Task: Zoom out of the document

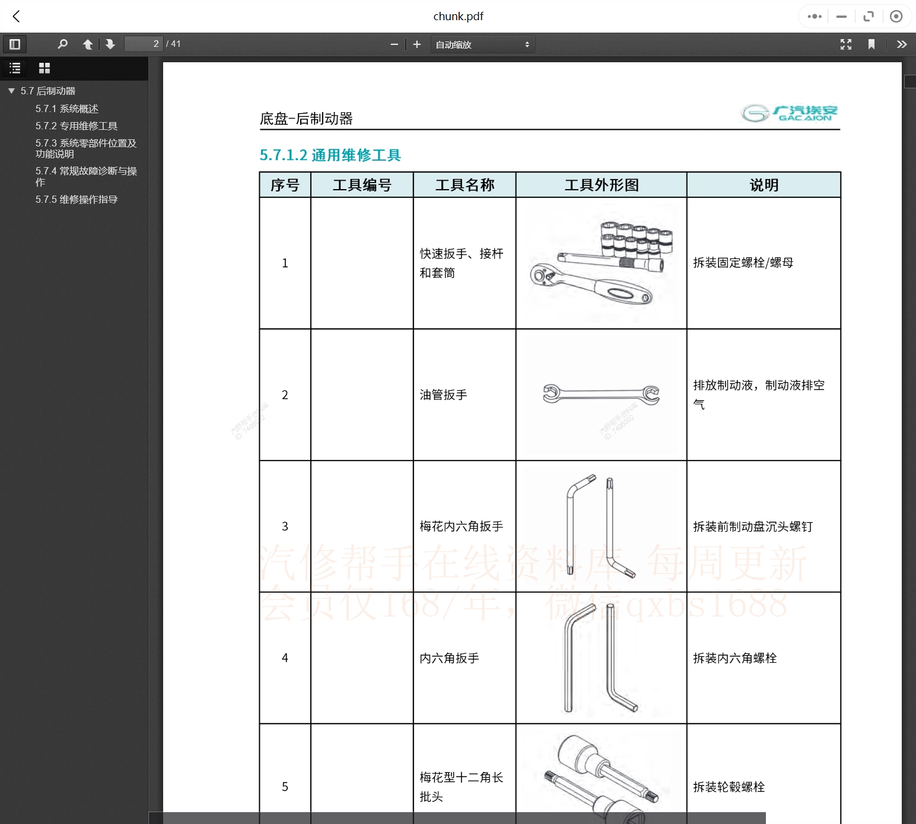Action: point(394,44)
